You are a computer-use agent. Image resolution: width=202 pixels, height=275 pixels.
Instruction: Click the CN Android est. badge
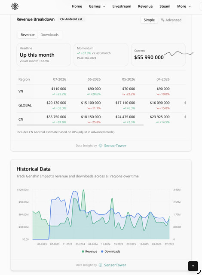pos(71,19)
